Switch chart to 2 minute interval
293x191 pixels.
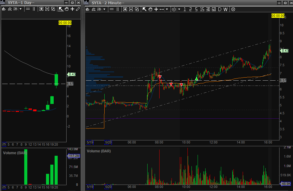click(191, 9)
